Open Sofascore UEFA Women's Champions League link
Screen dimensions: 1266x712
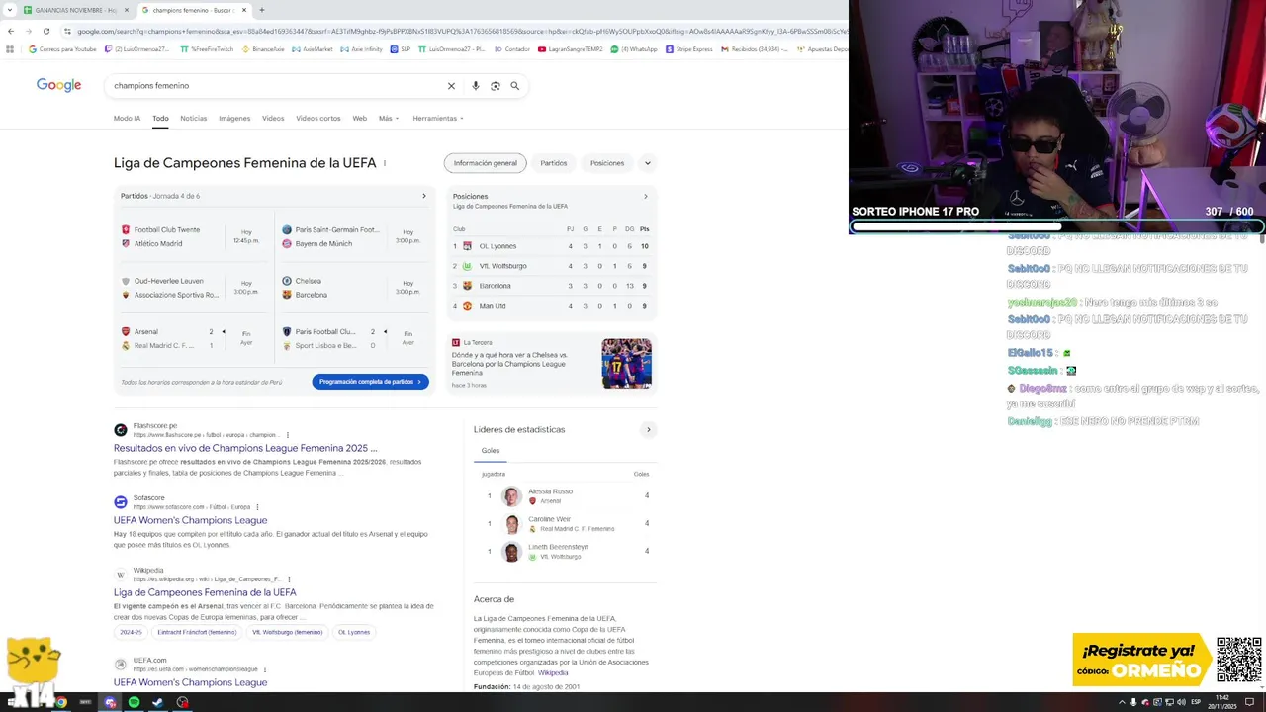[x=190, y=520]
